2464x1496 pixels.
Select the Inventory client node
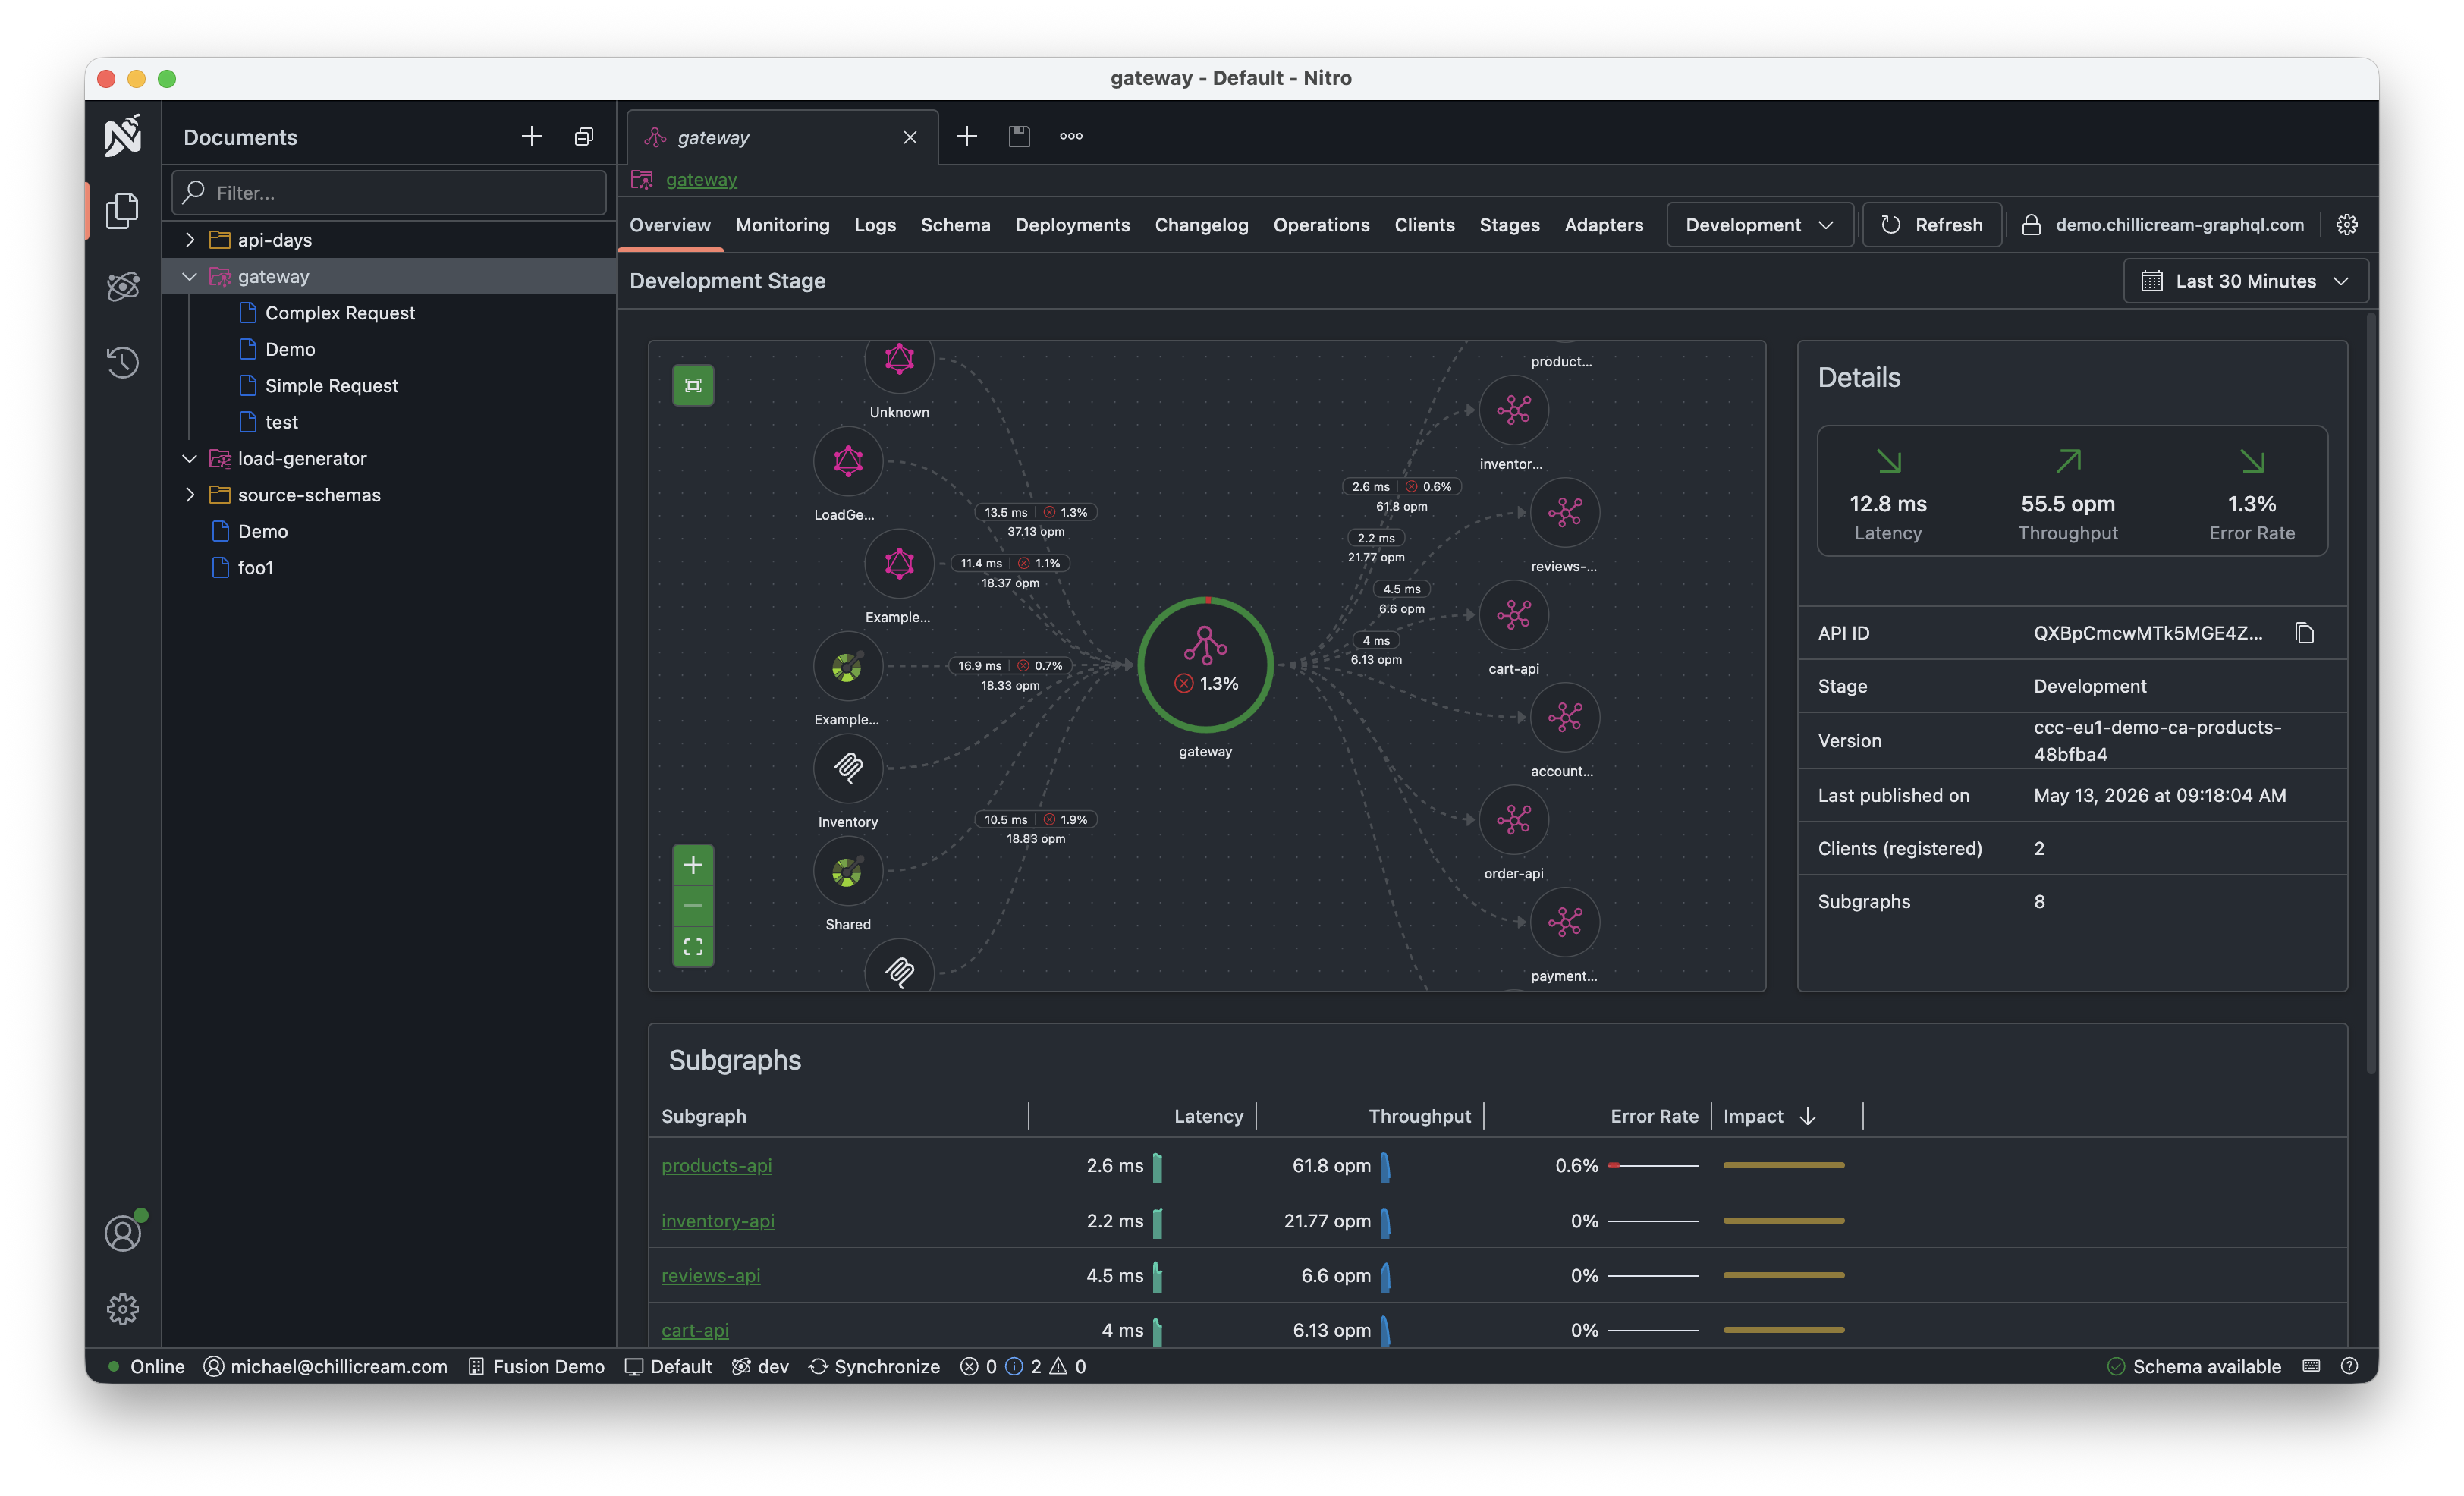tap(848, 768)
